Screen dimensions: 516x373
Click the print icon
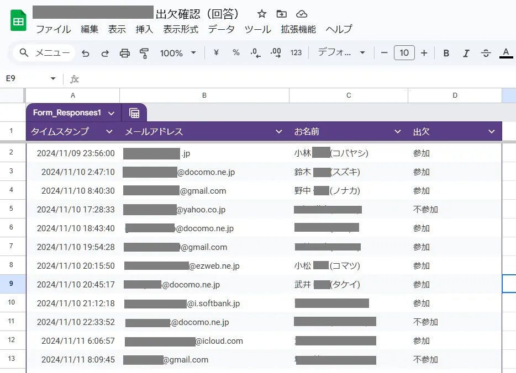pyautogui.click(x=125, y=53)
